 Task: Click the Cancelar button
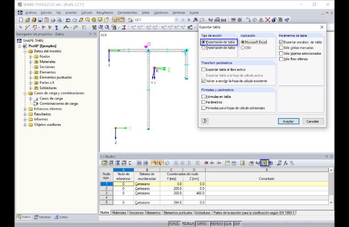(x=313, y=121)
